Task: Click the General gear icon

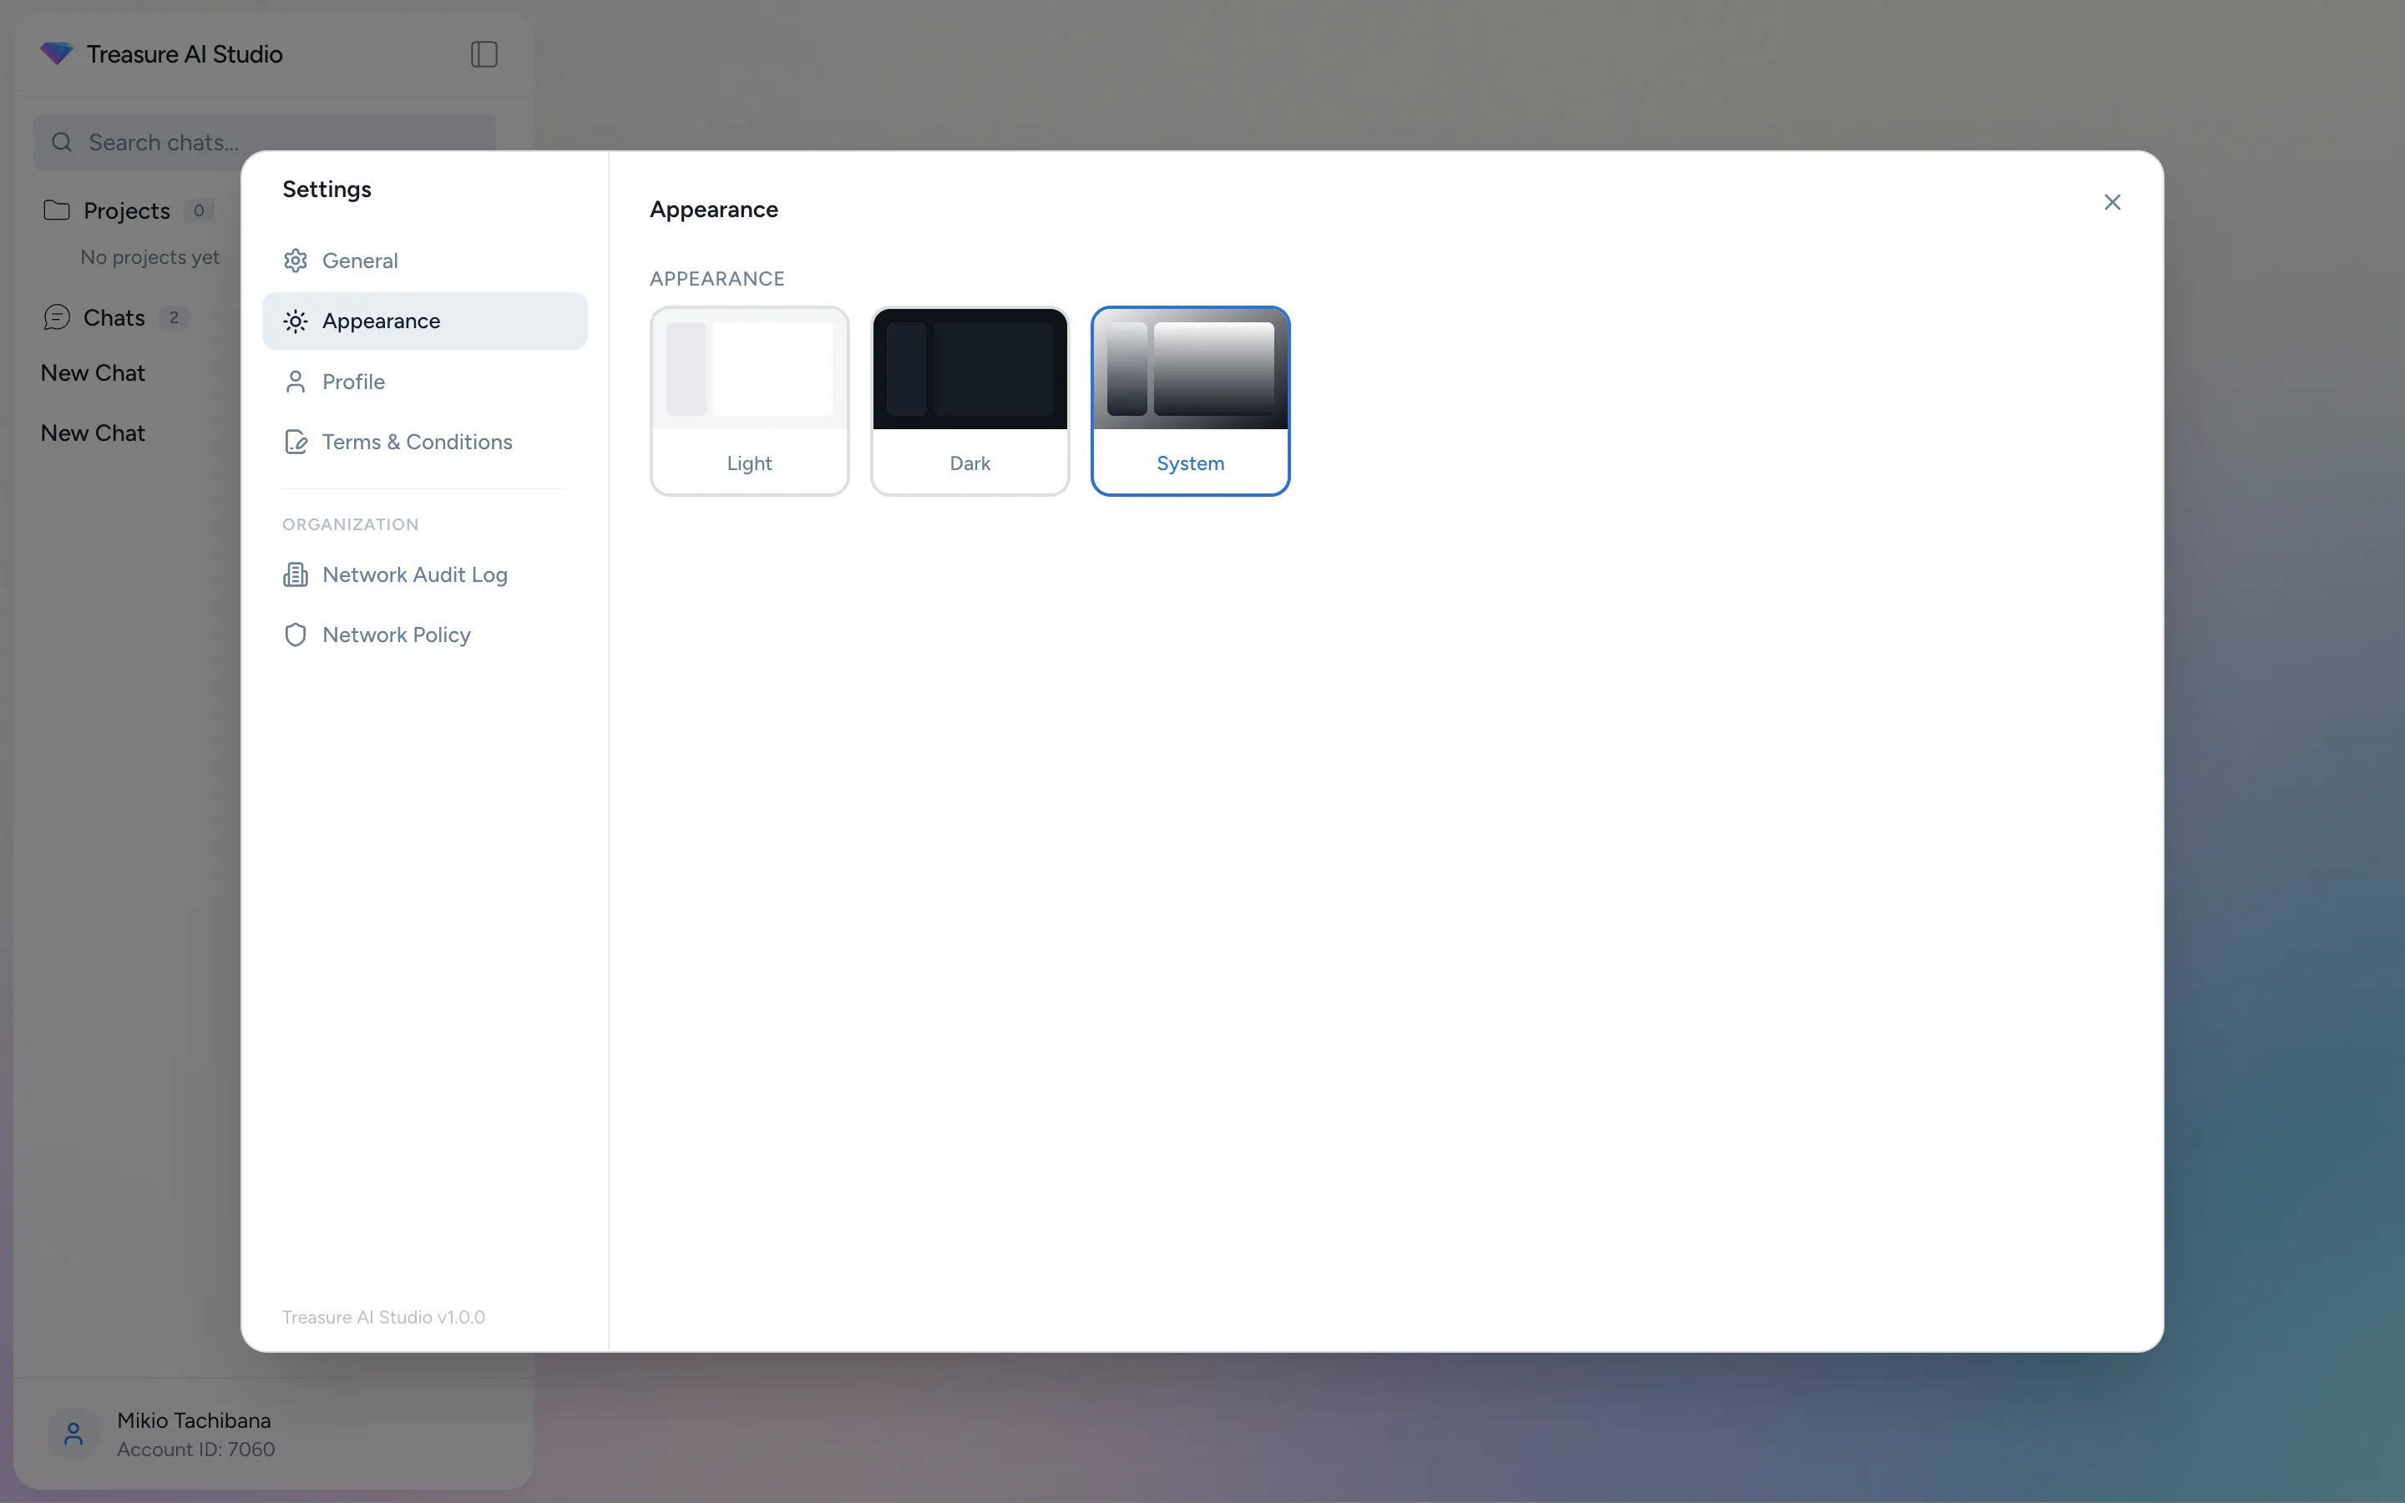Action: tap(295, 261)
